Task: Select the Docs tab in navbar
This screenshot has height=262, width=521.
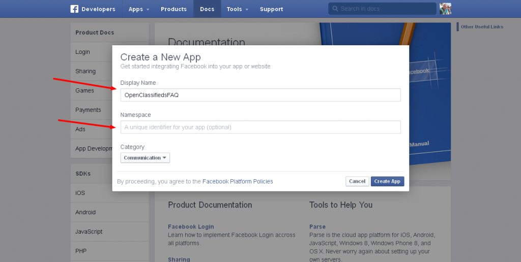Action: tap(207, 9)
